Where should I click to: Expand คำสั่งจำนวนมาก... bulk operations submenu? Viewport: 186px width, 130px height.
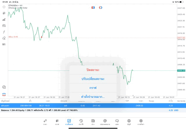93,97
